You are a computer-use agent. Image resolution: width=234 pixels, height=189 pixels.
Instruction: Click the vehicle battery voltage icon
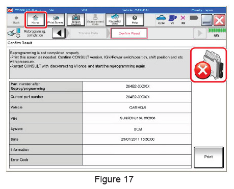[x=161, y=20]
